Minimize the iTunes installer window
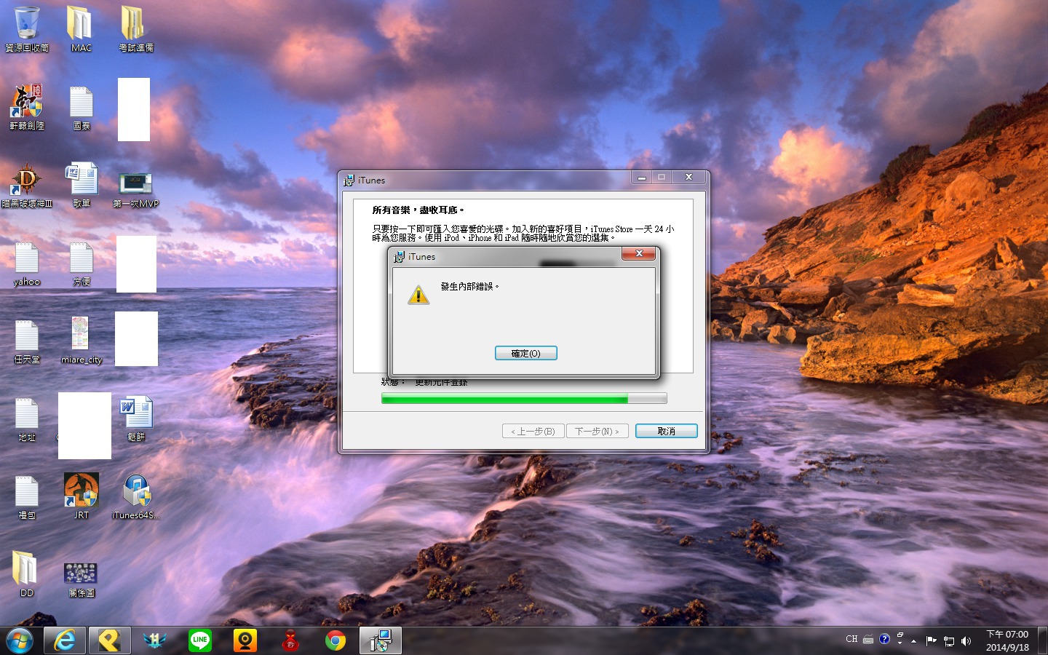The image size is (1048, 655). 641,177
